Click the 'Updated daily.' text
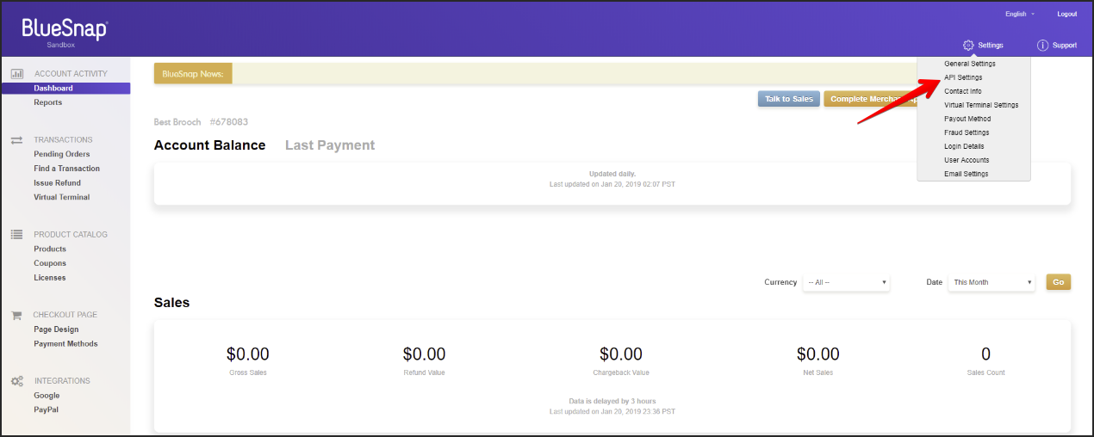This screenshot has height=437, width=1094. (x=612, y=174)
